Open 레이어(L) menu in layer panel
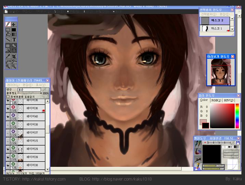 (x=13, y=85)
